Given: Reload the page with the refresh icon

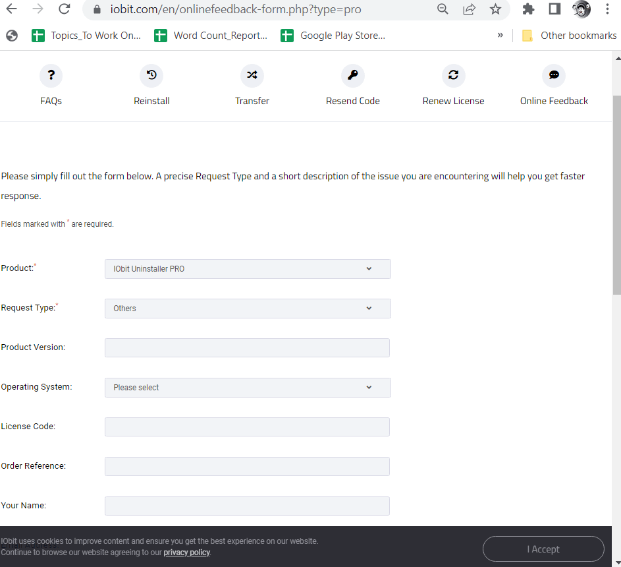Looking at the screenshot, I should 64,9.
